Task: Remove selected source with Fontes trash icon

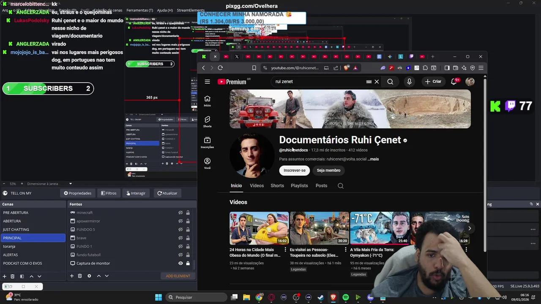Action: coord(80,276)
